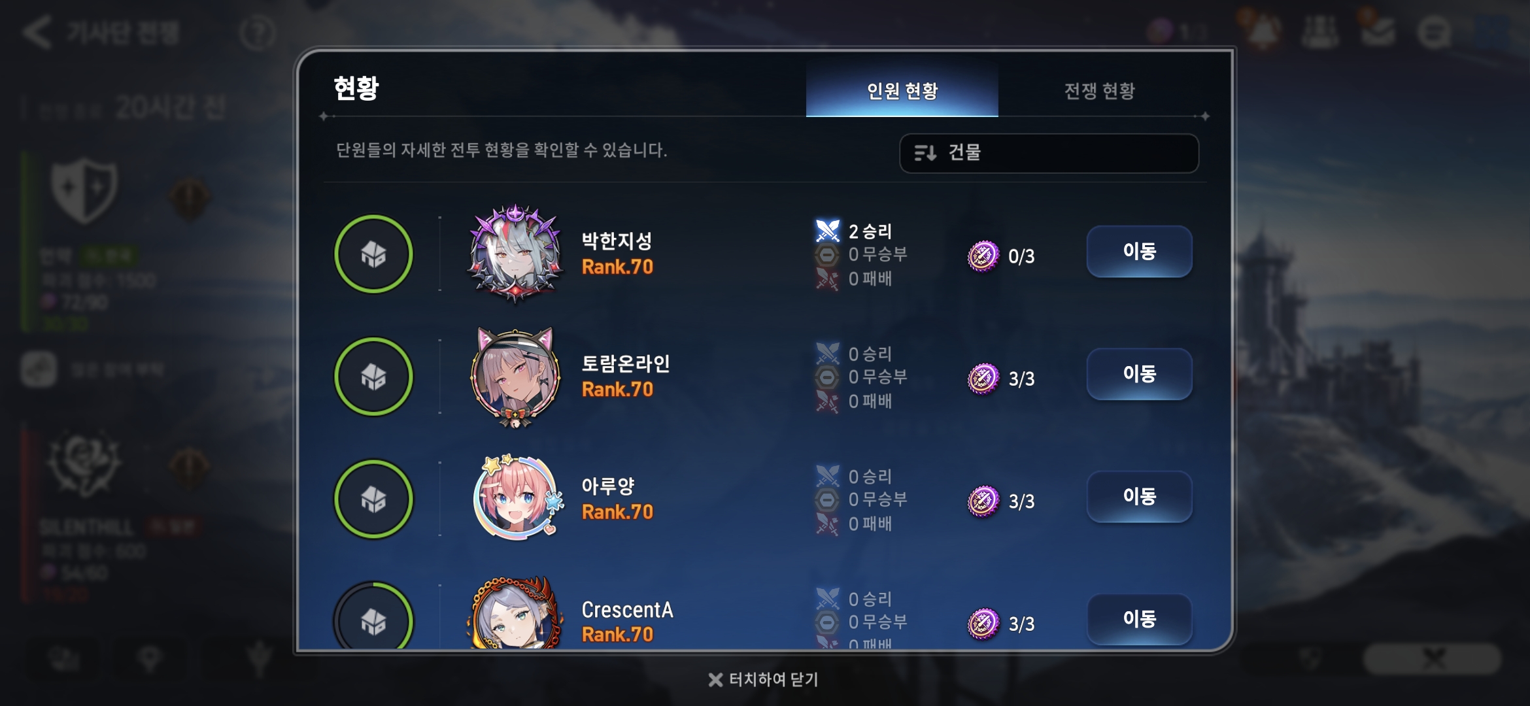Click purple ticket coin showing 0/3
The height and width of the screenshot is (706, 1530).
point(983,256)
